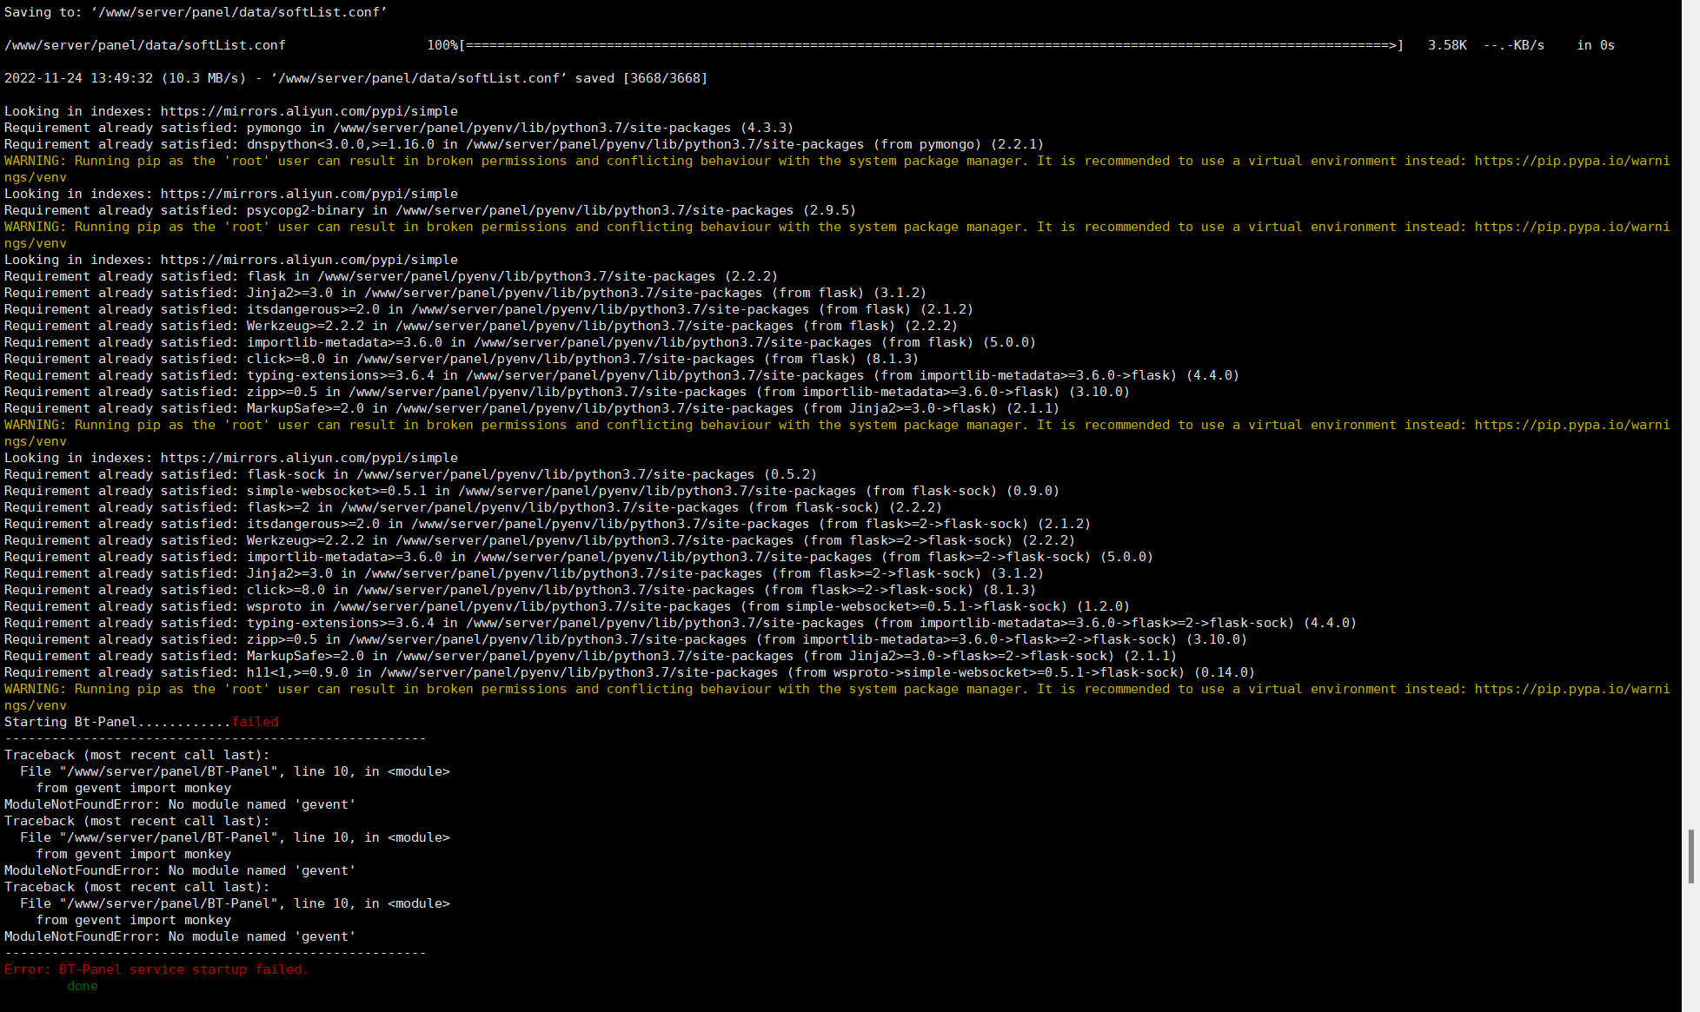
Task: Click the red 'Error: BT-Panel service startup failed.' line
Action: (156, 969)
